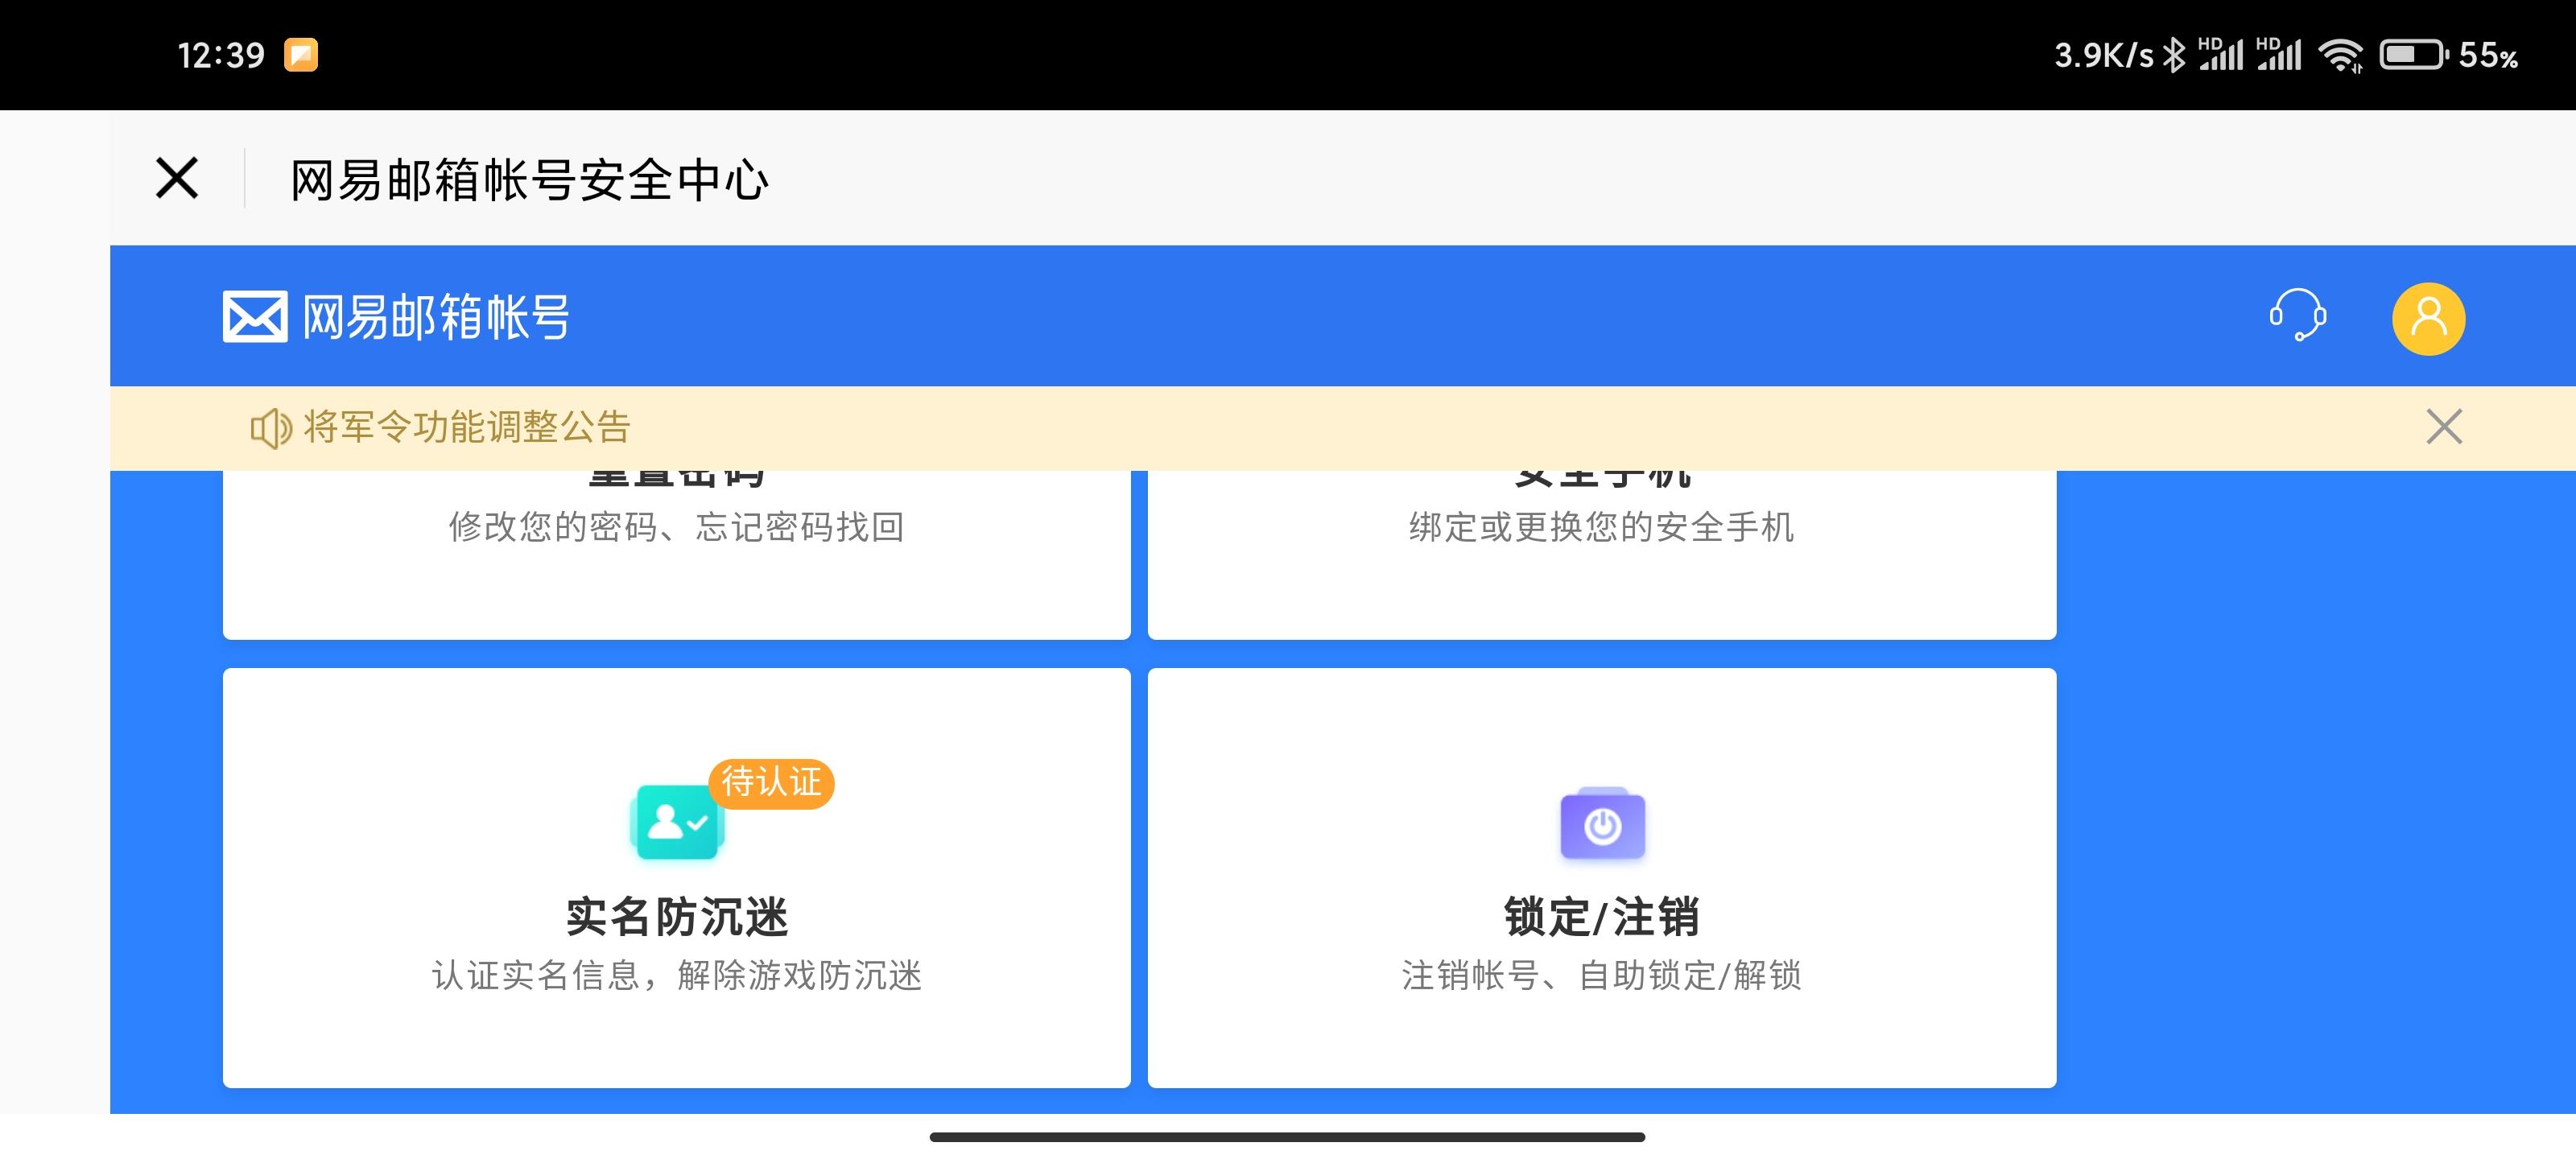
Task: Open the yellow user profile avatar
Action: tap(2428, 319)
